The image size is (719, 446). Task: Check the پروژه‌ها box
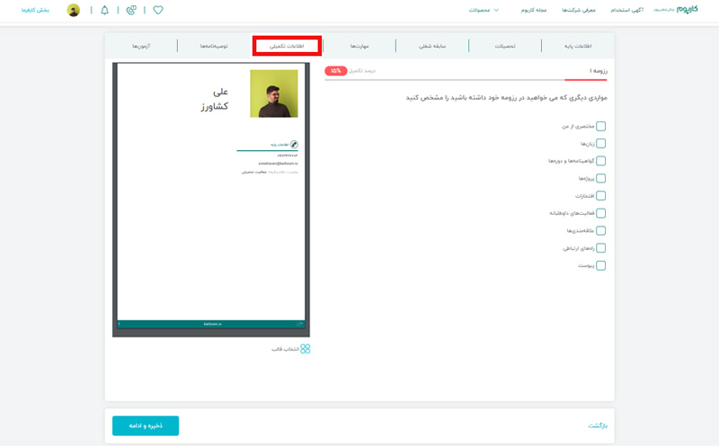(600, 179)
